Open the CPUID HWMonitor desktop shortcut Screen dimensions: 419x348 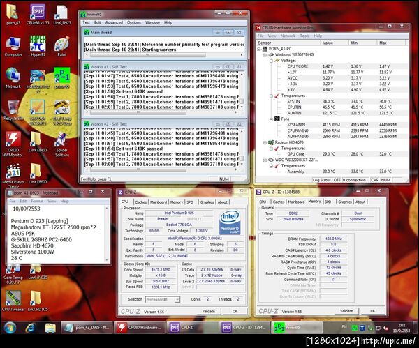13,144
